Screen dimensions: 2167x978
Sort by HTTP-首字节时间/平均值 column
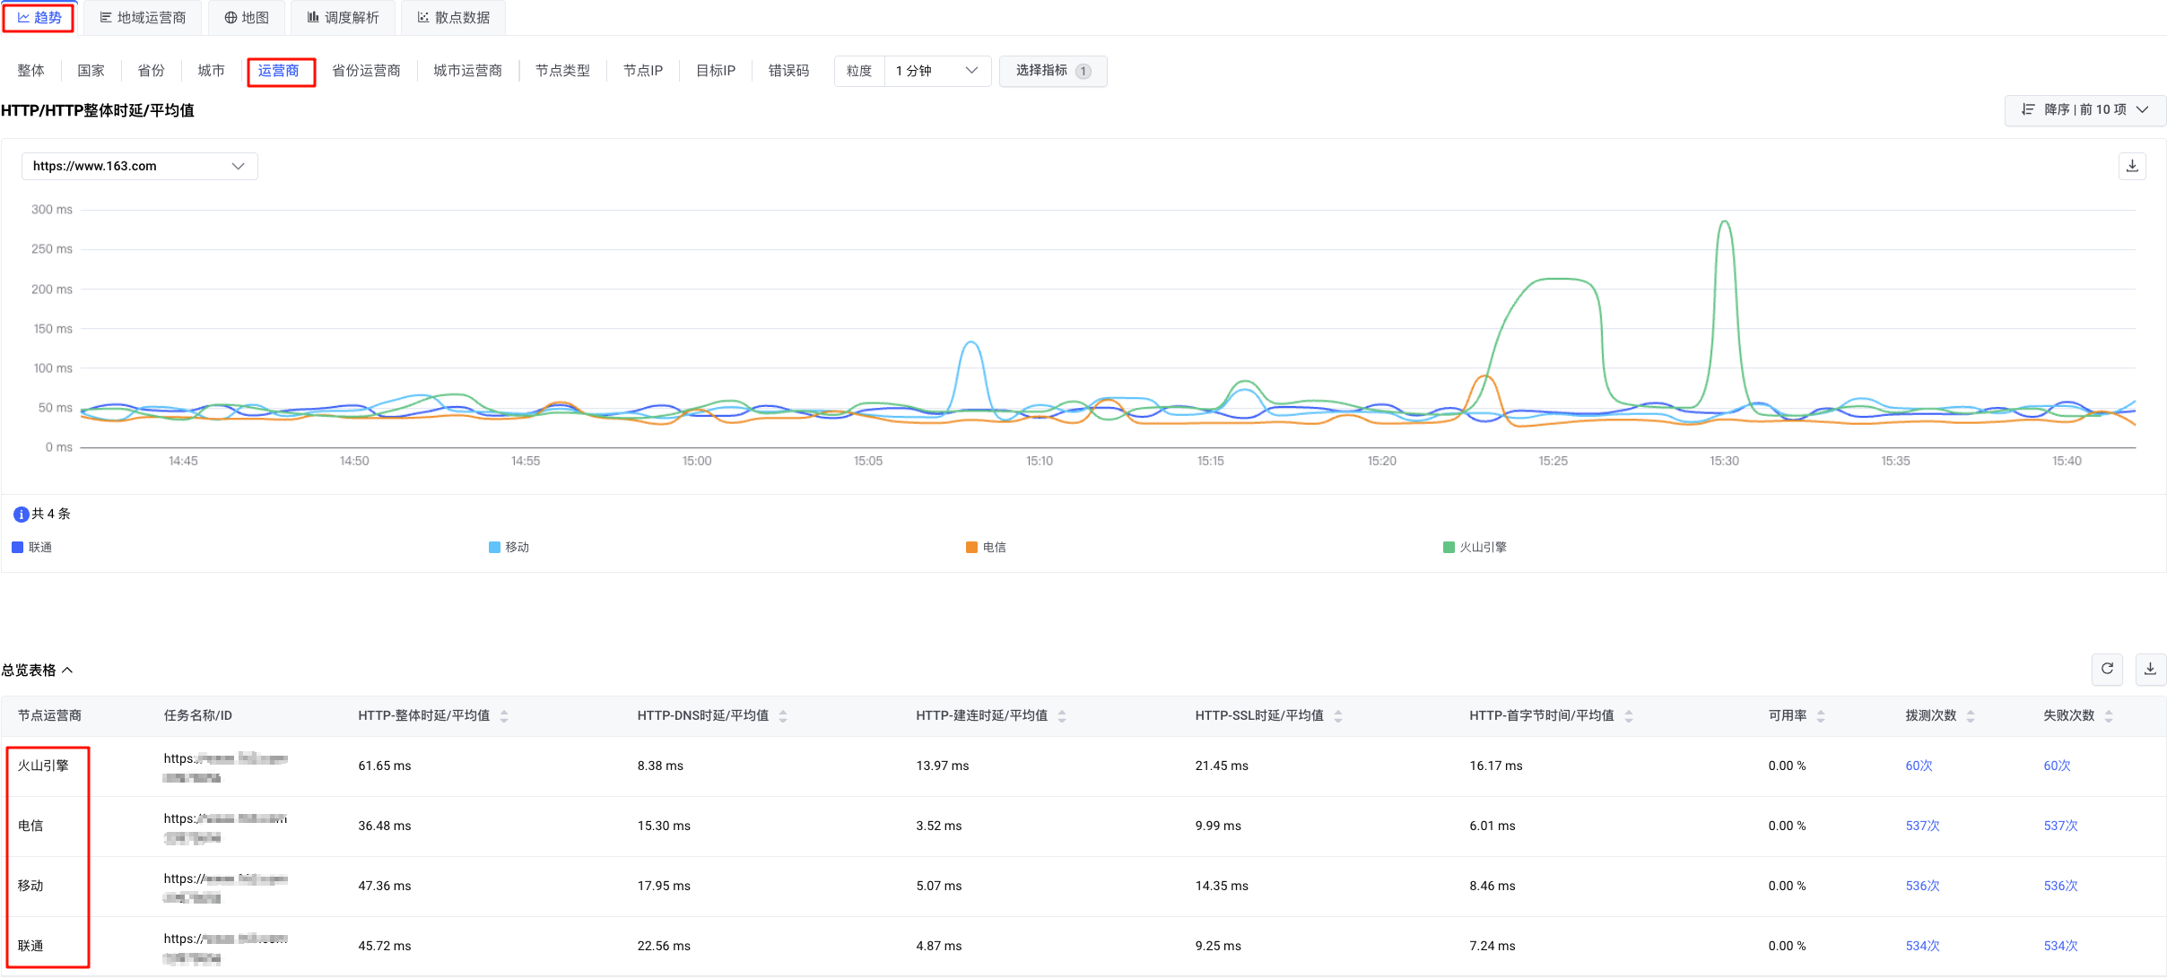point(1629,716)
